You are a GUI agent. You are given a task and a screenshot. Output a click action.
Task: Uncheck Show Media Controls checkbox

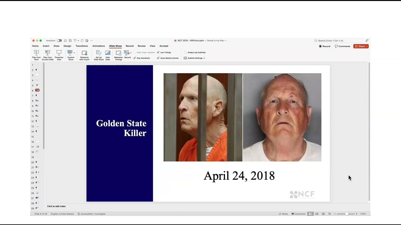[158, 58]
